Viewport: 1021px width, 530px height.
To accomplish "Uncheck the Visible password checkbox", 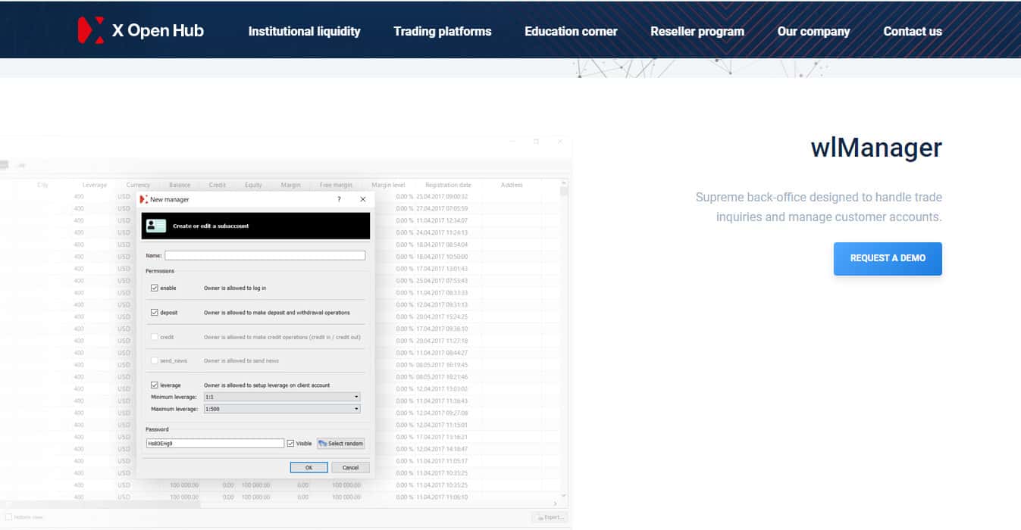I will pyautogui.click(x=291, y=444).
